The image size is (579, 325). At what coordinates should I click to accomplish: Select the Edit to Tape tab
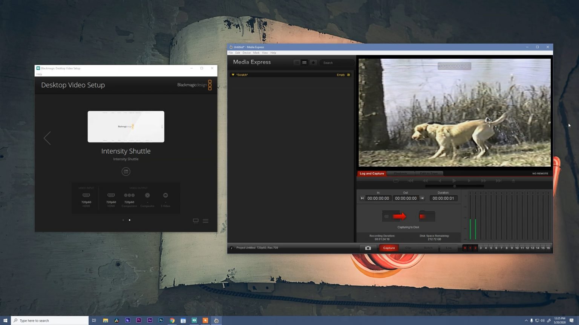[429, 173]
